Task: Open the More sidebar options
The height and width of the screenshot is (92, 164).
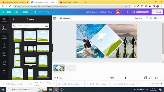Action: point(4,72)
